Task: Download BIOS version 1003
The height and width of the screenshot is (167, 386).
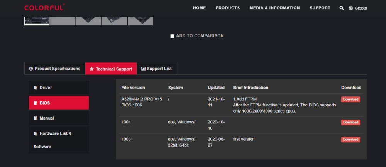Action: pos(350,139)
